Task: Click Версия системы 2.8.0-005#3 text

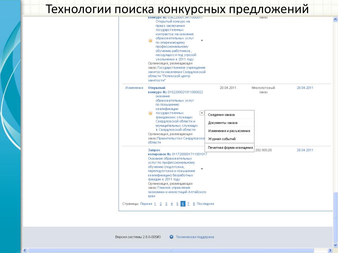Action: point(138,237)
